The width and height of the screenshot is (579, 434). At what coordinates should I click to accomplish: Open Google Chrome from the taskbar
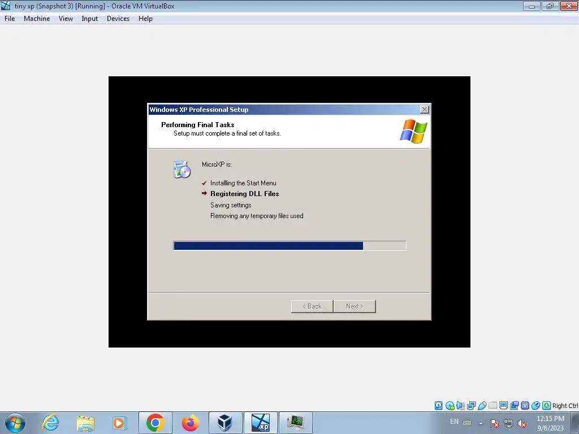click(x=155, y=423)
